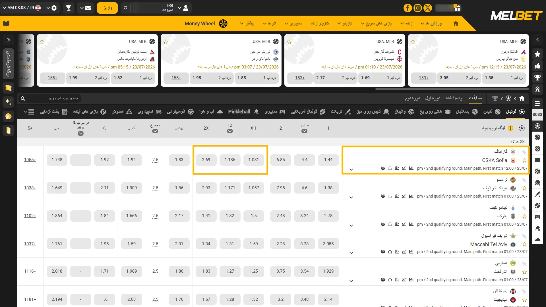Open the 1055+ more markets link
Image resolution: width=546 pixels, height=307 pixels.
pos(30,160)
